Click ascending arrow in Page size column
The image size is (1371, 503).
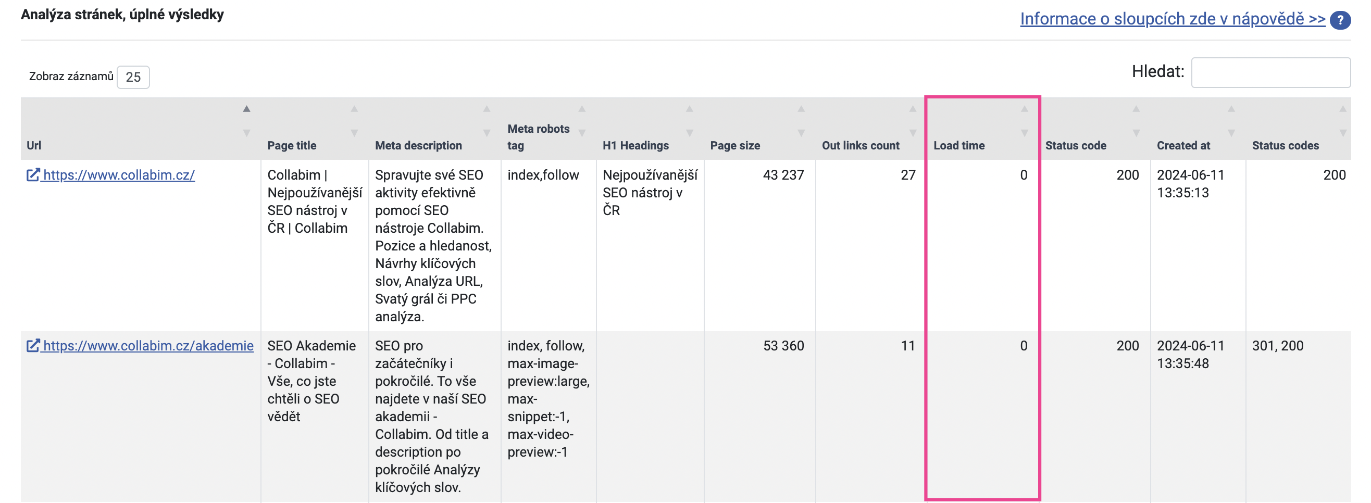pyautogui.click(x=801, y=109)
